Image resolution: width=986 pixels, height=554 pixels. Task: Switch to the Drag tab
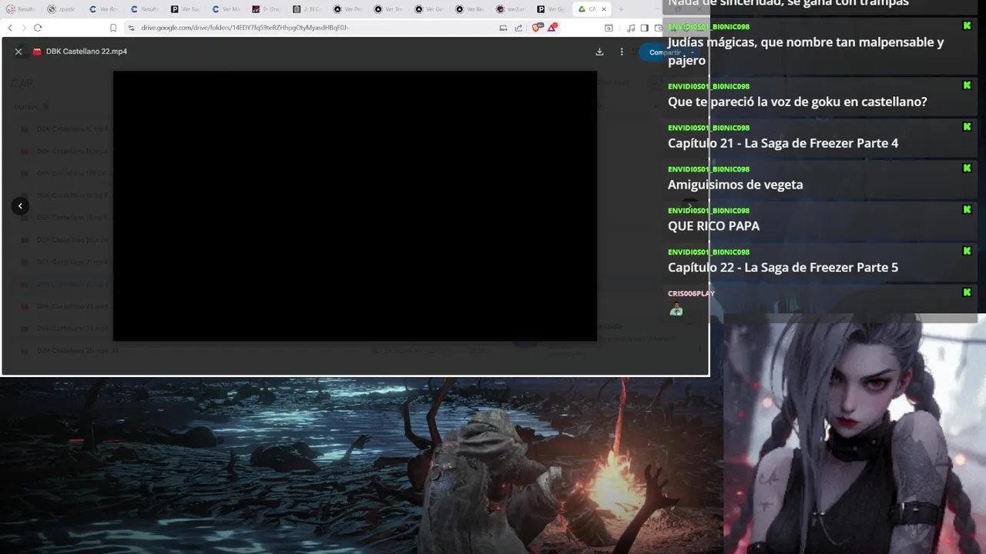267,9
